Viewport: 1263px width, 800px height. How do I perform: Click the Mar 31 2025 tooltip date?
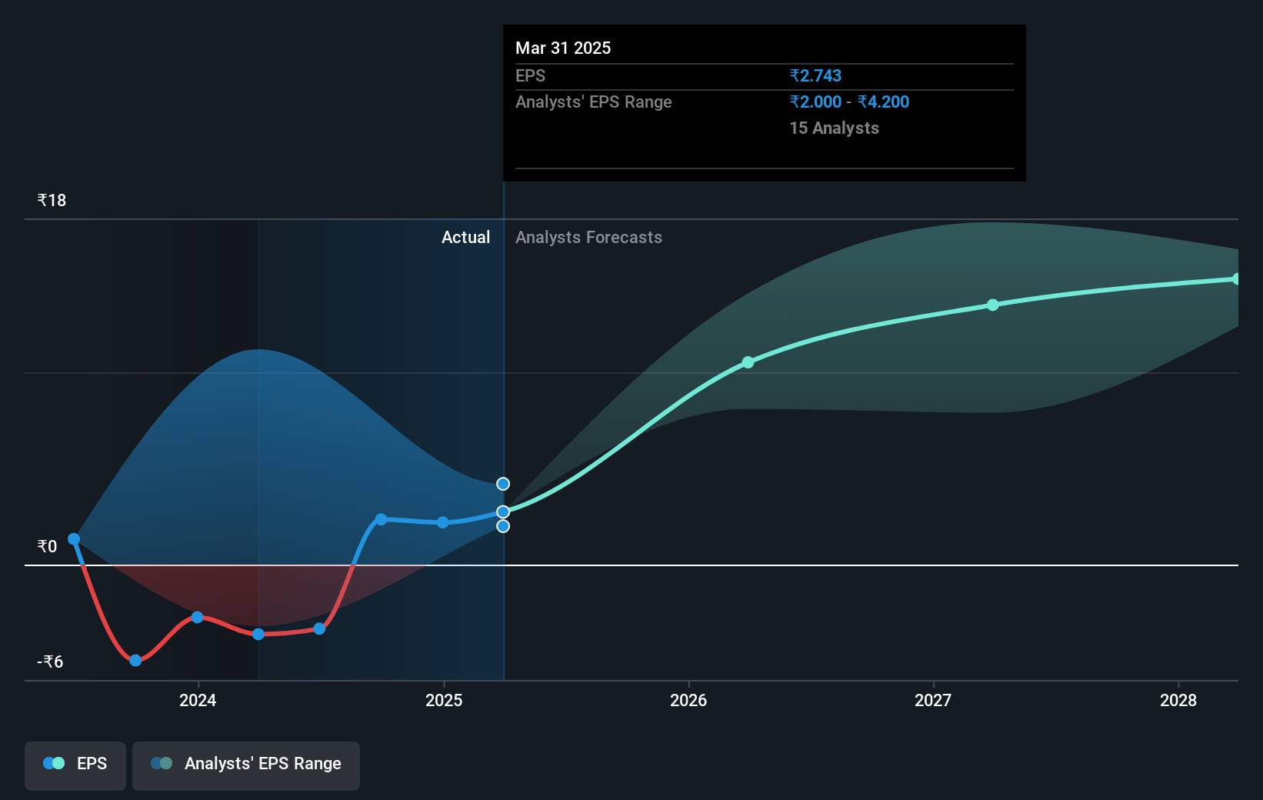[563, 48]
